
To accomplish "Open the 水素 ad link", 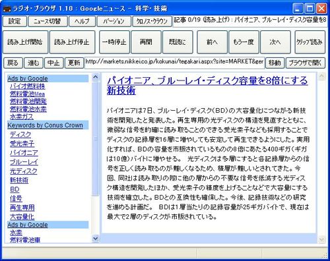I will (16, 233).
